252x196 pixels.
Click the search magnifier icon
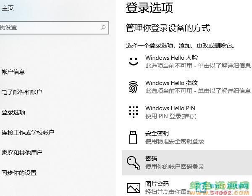coord(103,28)
